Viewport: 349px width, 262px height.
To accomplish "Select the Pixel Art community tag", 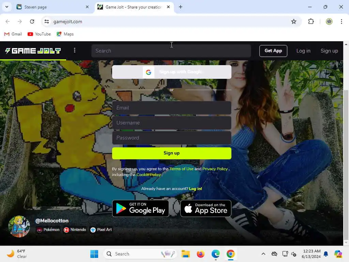I will click(x=101, y=230).
